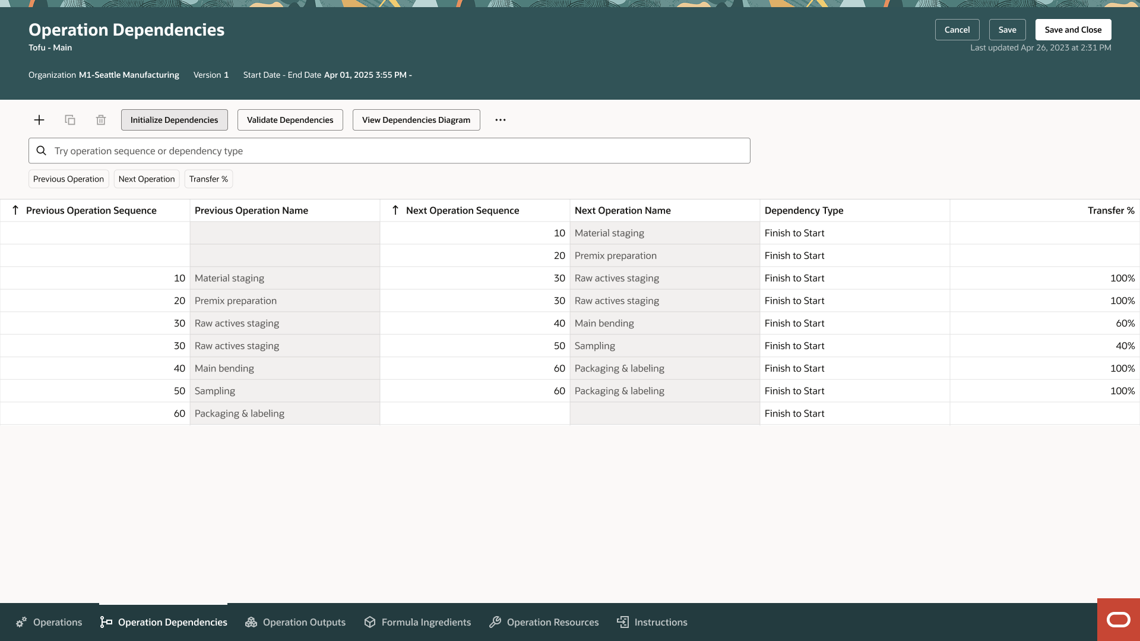Click the add dependency plus icon
This screenshot has height=641, width=1140.
39,120
